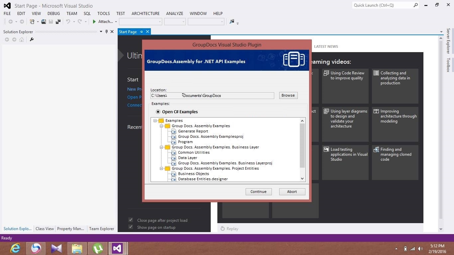Click the Open File toolbar icon

tap(44, 22)
